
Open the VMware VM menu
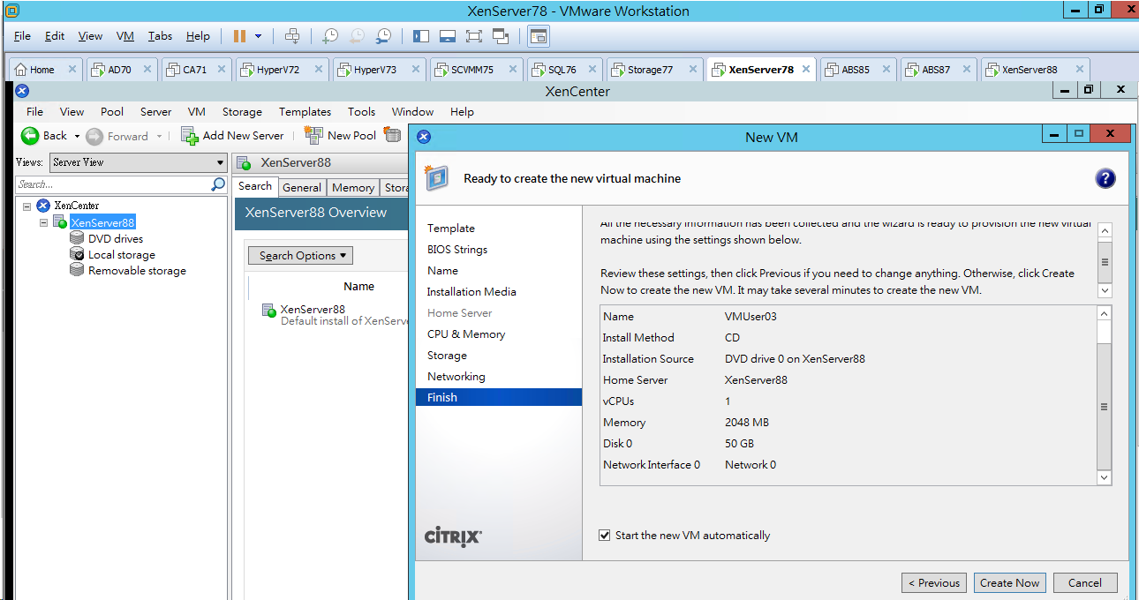point(125,36)
